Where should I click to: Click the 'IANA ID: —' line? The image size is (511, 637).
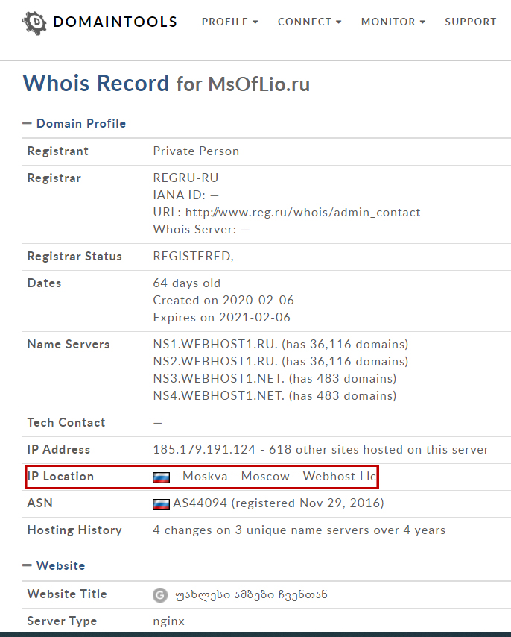[185, 195]
